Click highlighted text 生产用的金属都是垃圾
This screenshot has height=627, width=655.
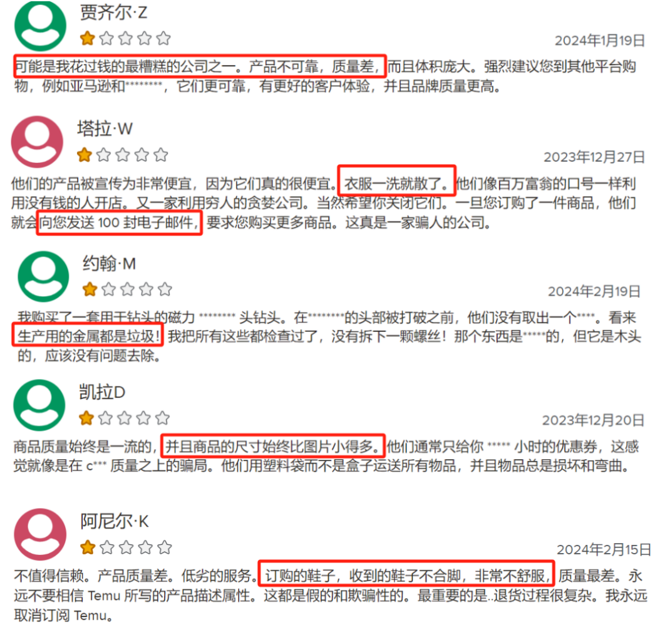[x=89, y=336]
